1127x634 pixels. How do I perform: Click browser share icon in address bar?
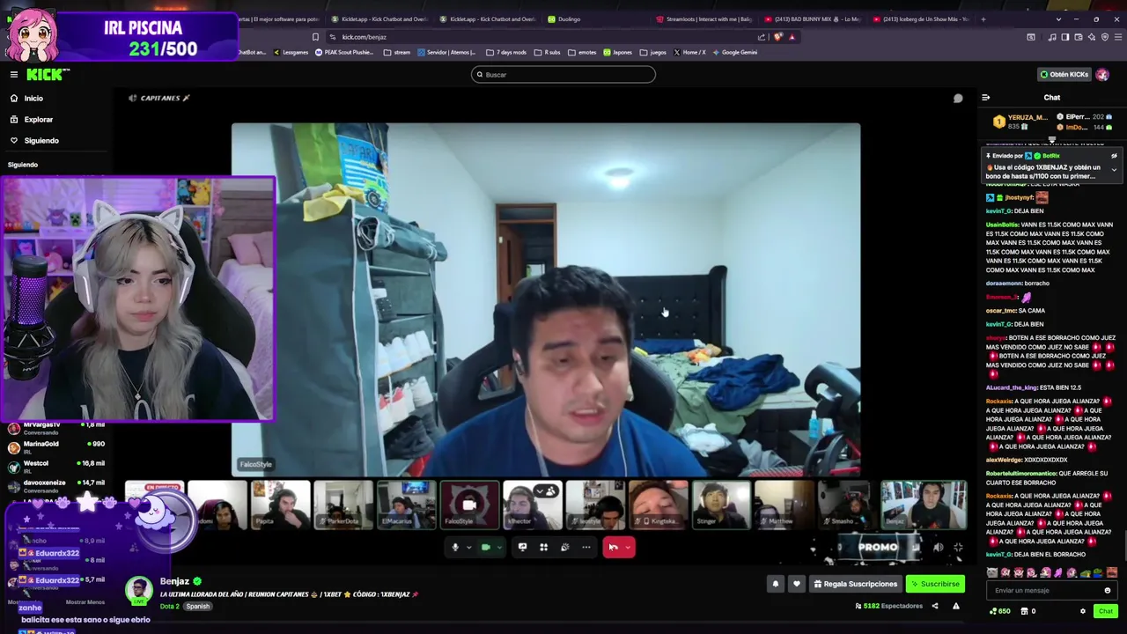pyautogui.click(x=762, y=37)
